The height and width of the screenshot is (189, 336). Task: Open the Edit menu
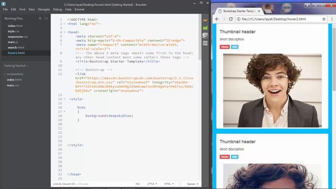coord(14,9)
